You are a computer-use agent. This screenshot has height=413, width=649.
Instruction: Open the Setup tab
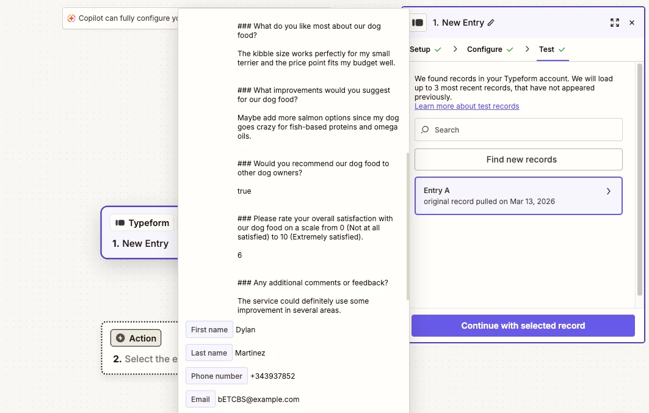(420, 49)
